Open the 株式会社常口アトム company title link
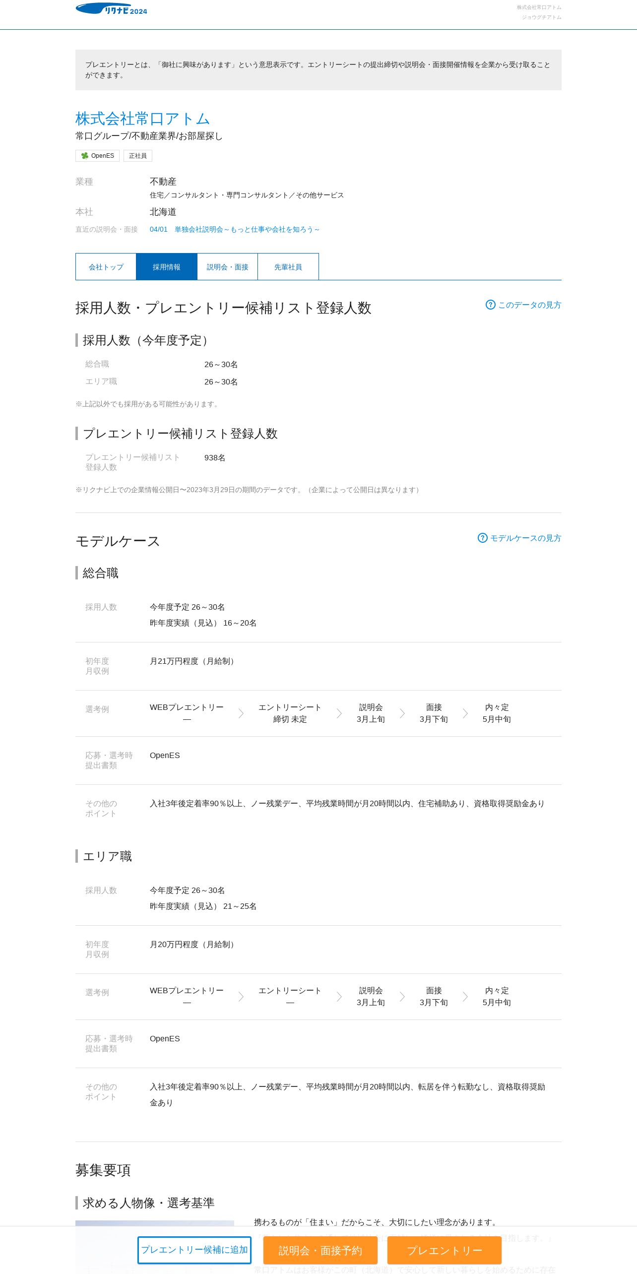The image size is (637, 1274). (x=143, y=119)
